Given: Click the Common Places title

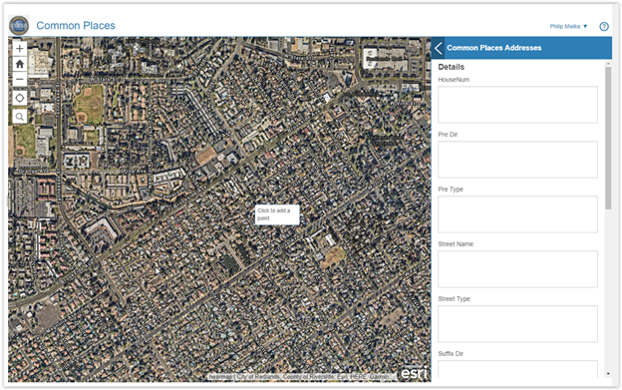Looking at the screenshot, I should [x=76, y=25].
